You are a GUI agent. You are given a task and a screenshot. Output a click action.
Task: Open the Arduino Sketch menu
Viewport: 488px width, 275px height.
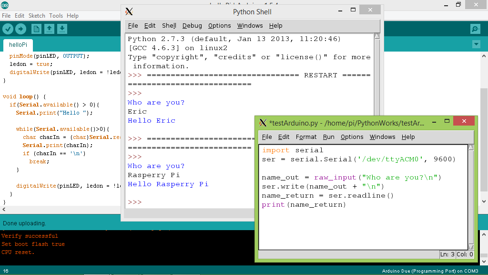tap(37, 16)
